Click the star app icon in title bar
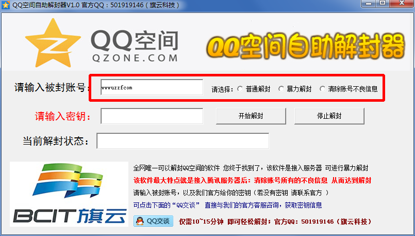Image resolution: width=415 pixels, height=236 pixels. coord(6,5)
